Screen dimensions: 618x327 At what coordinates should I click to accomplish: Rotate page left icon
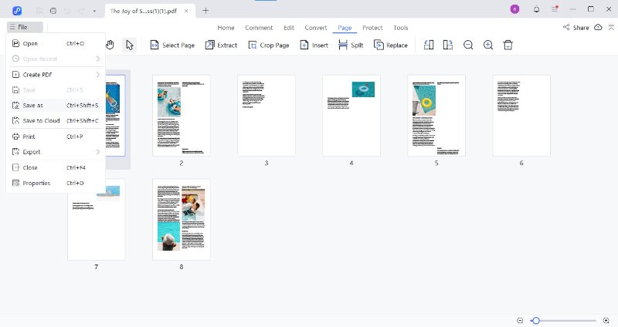click(x=429, y=45)
